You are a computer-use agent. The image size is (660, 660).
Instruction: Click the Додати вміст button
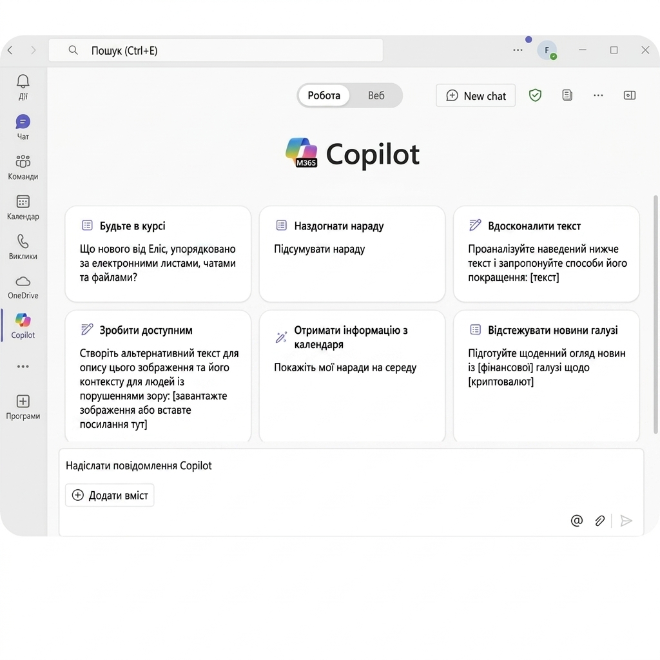tap(110, 496)
